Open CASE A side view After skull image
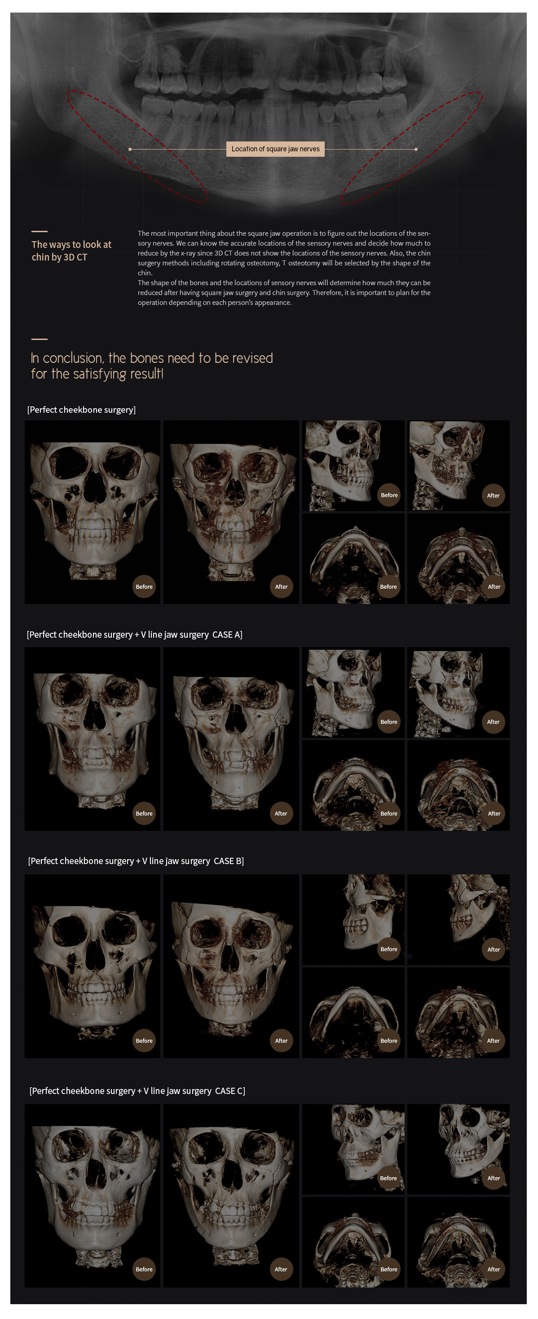 pos(458,693)
